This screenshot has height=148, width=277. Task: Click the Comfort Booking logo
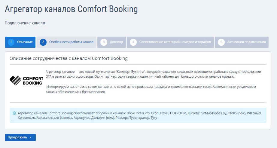[26, 81]
